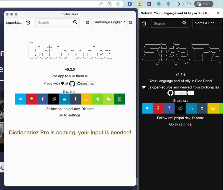Open 'Idioms & Phr...' dropdown in SidePal
The height and width of the screenshot is (190, 224).
coord(207,23)
